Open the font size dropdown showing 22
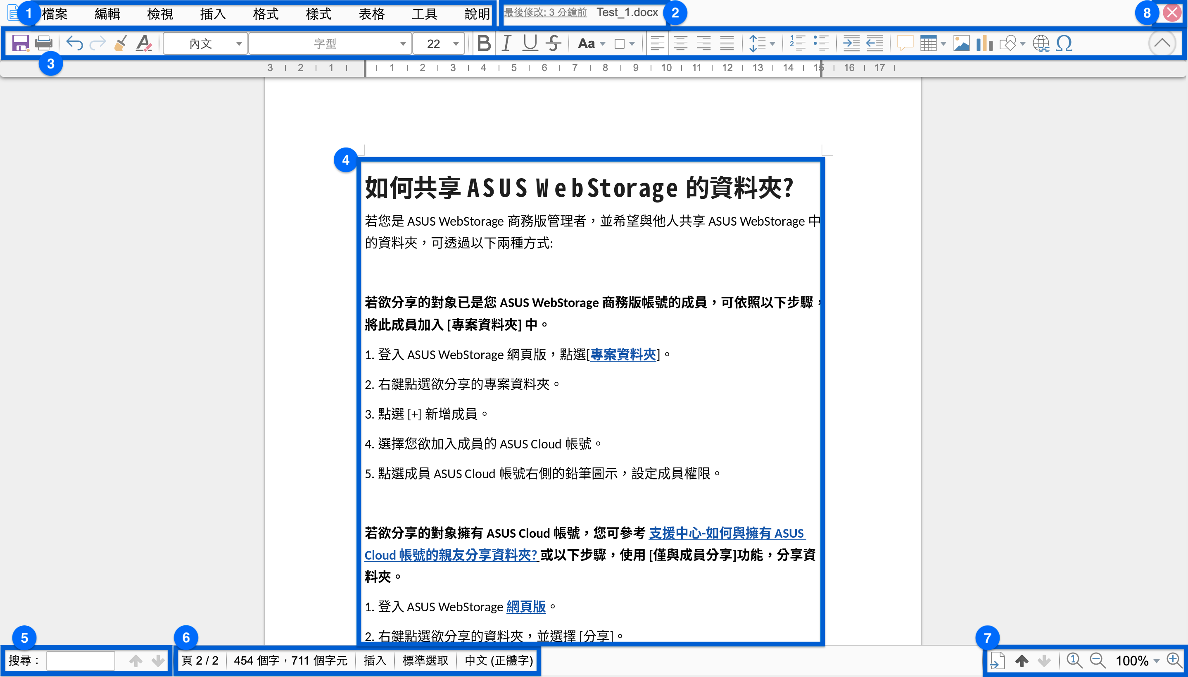This screenshot has height=677, width=1188. click(x=439, y=44)
